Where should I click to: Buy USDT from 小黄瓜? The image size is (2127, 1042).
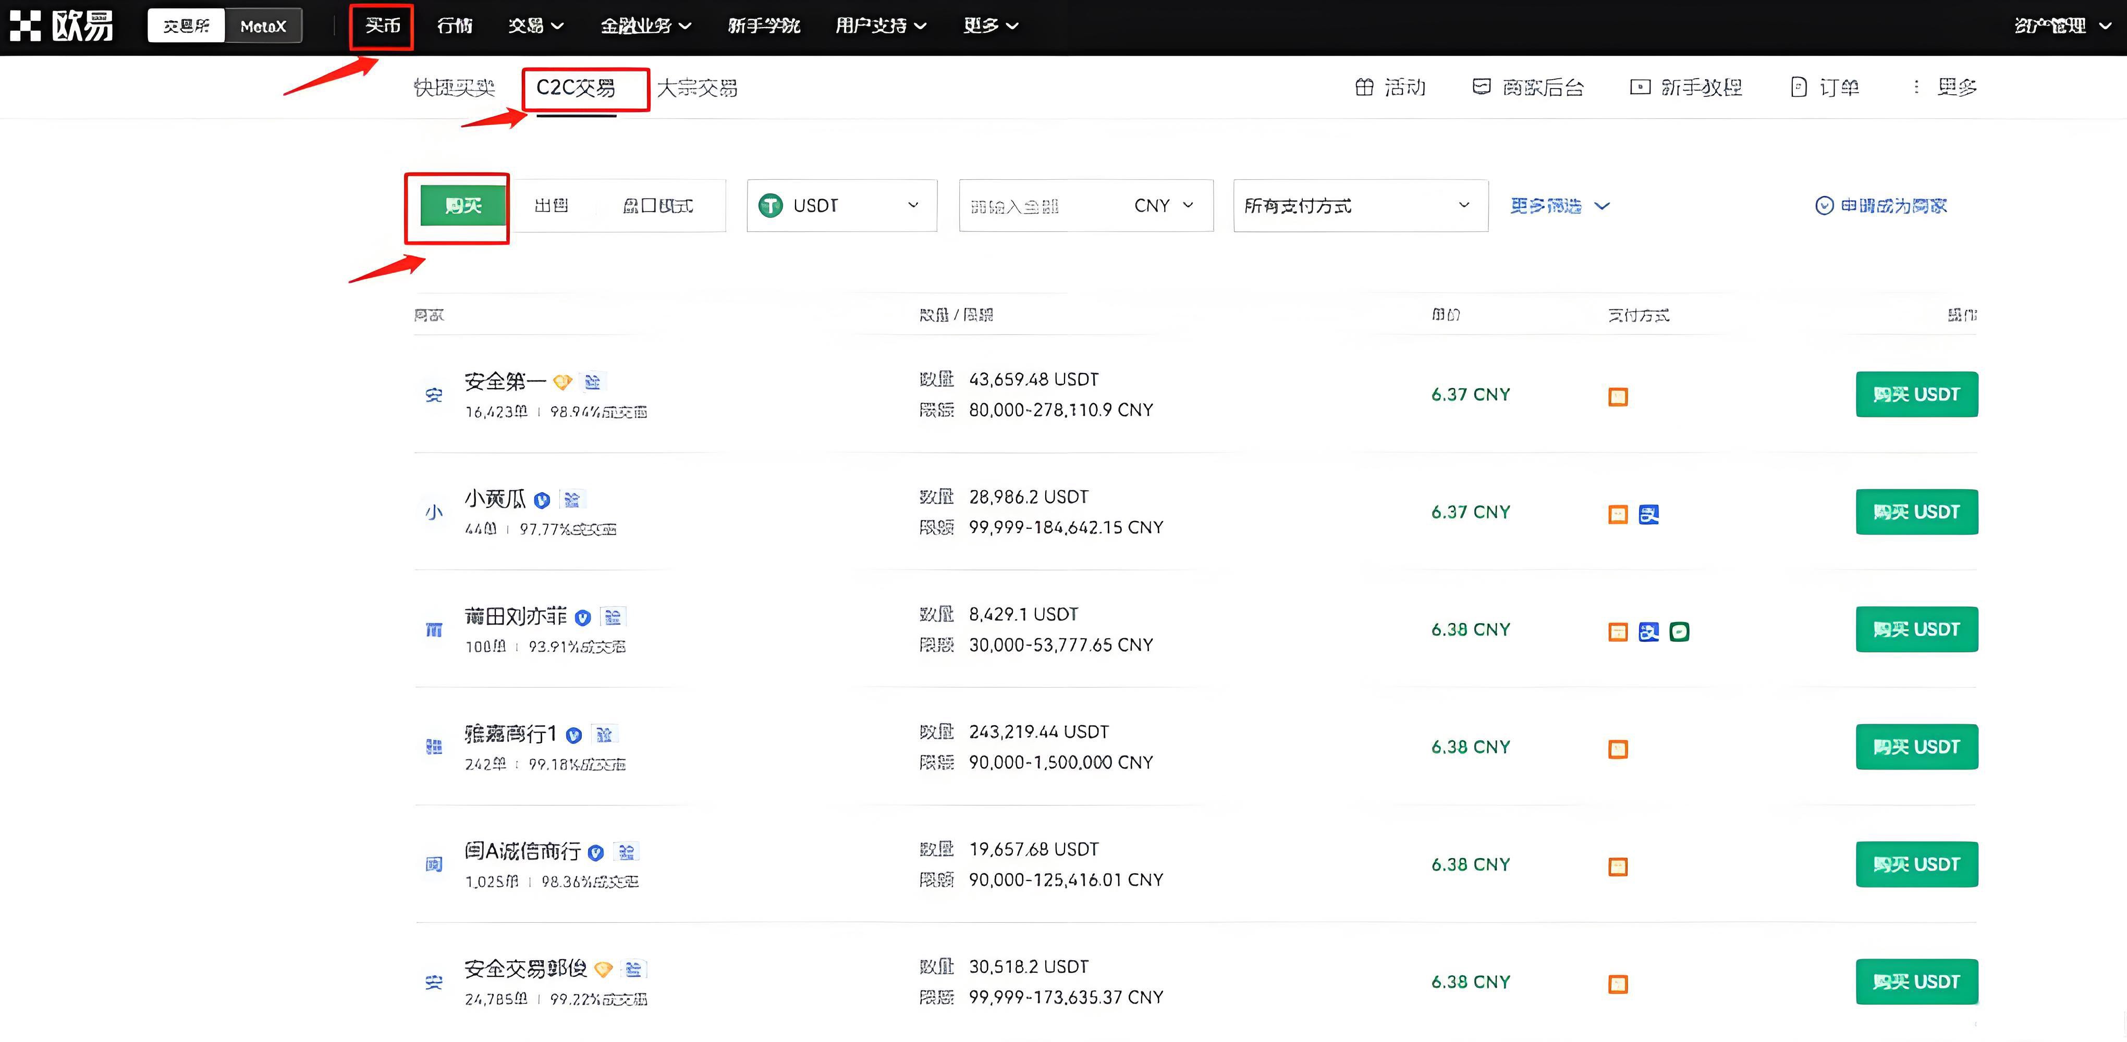1916,512
